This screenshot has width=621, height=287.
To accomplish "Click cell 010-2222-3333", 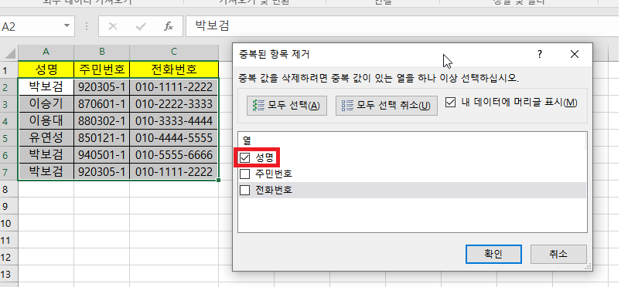I will point(174,103).
